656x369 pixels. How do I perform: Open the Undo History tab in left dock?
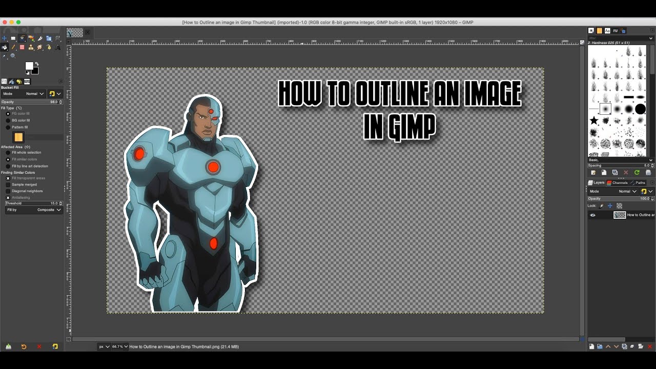pyautogui.click(x=19, y=81)
